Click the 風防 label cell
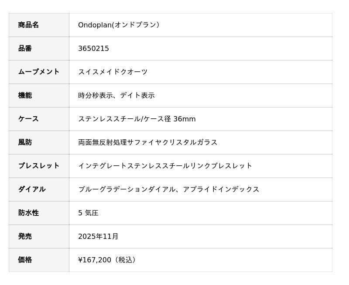349x285 pixels. pyautogui.click(x=25, y=142)
